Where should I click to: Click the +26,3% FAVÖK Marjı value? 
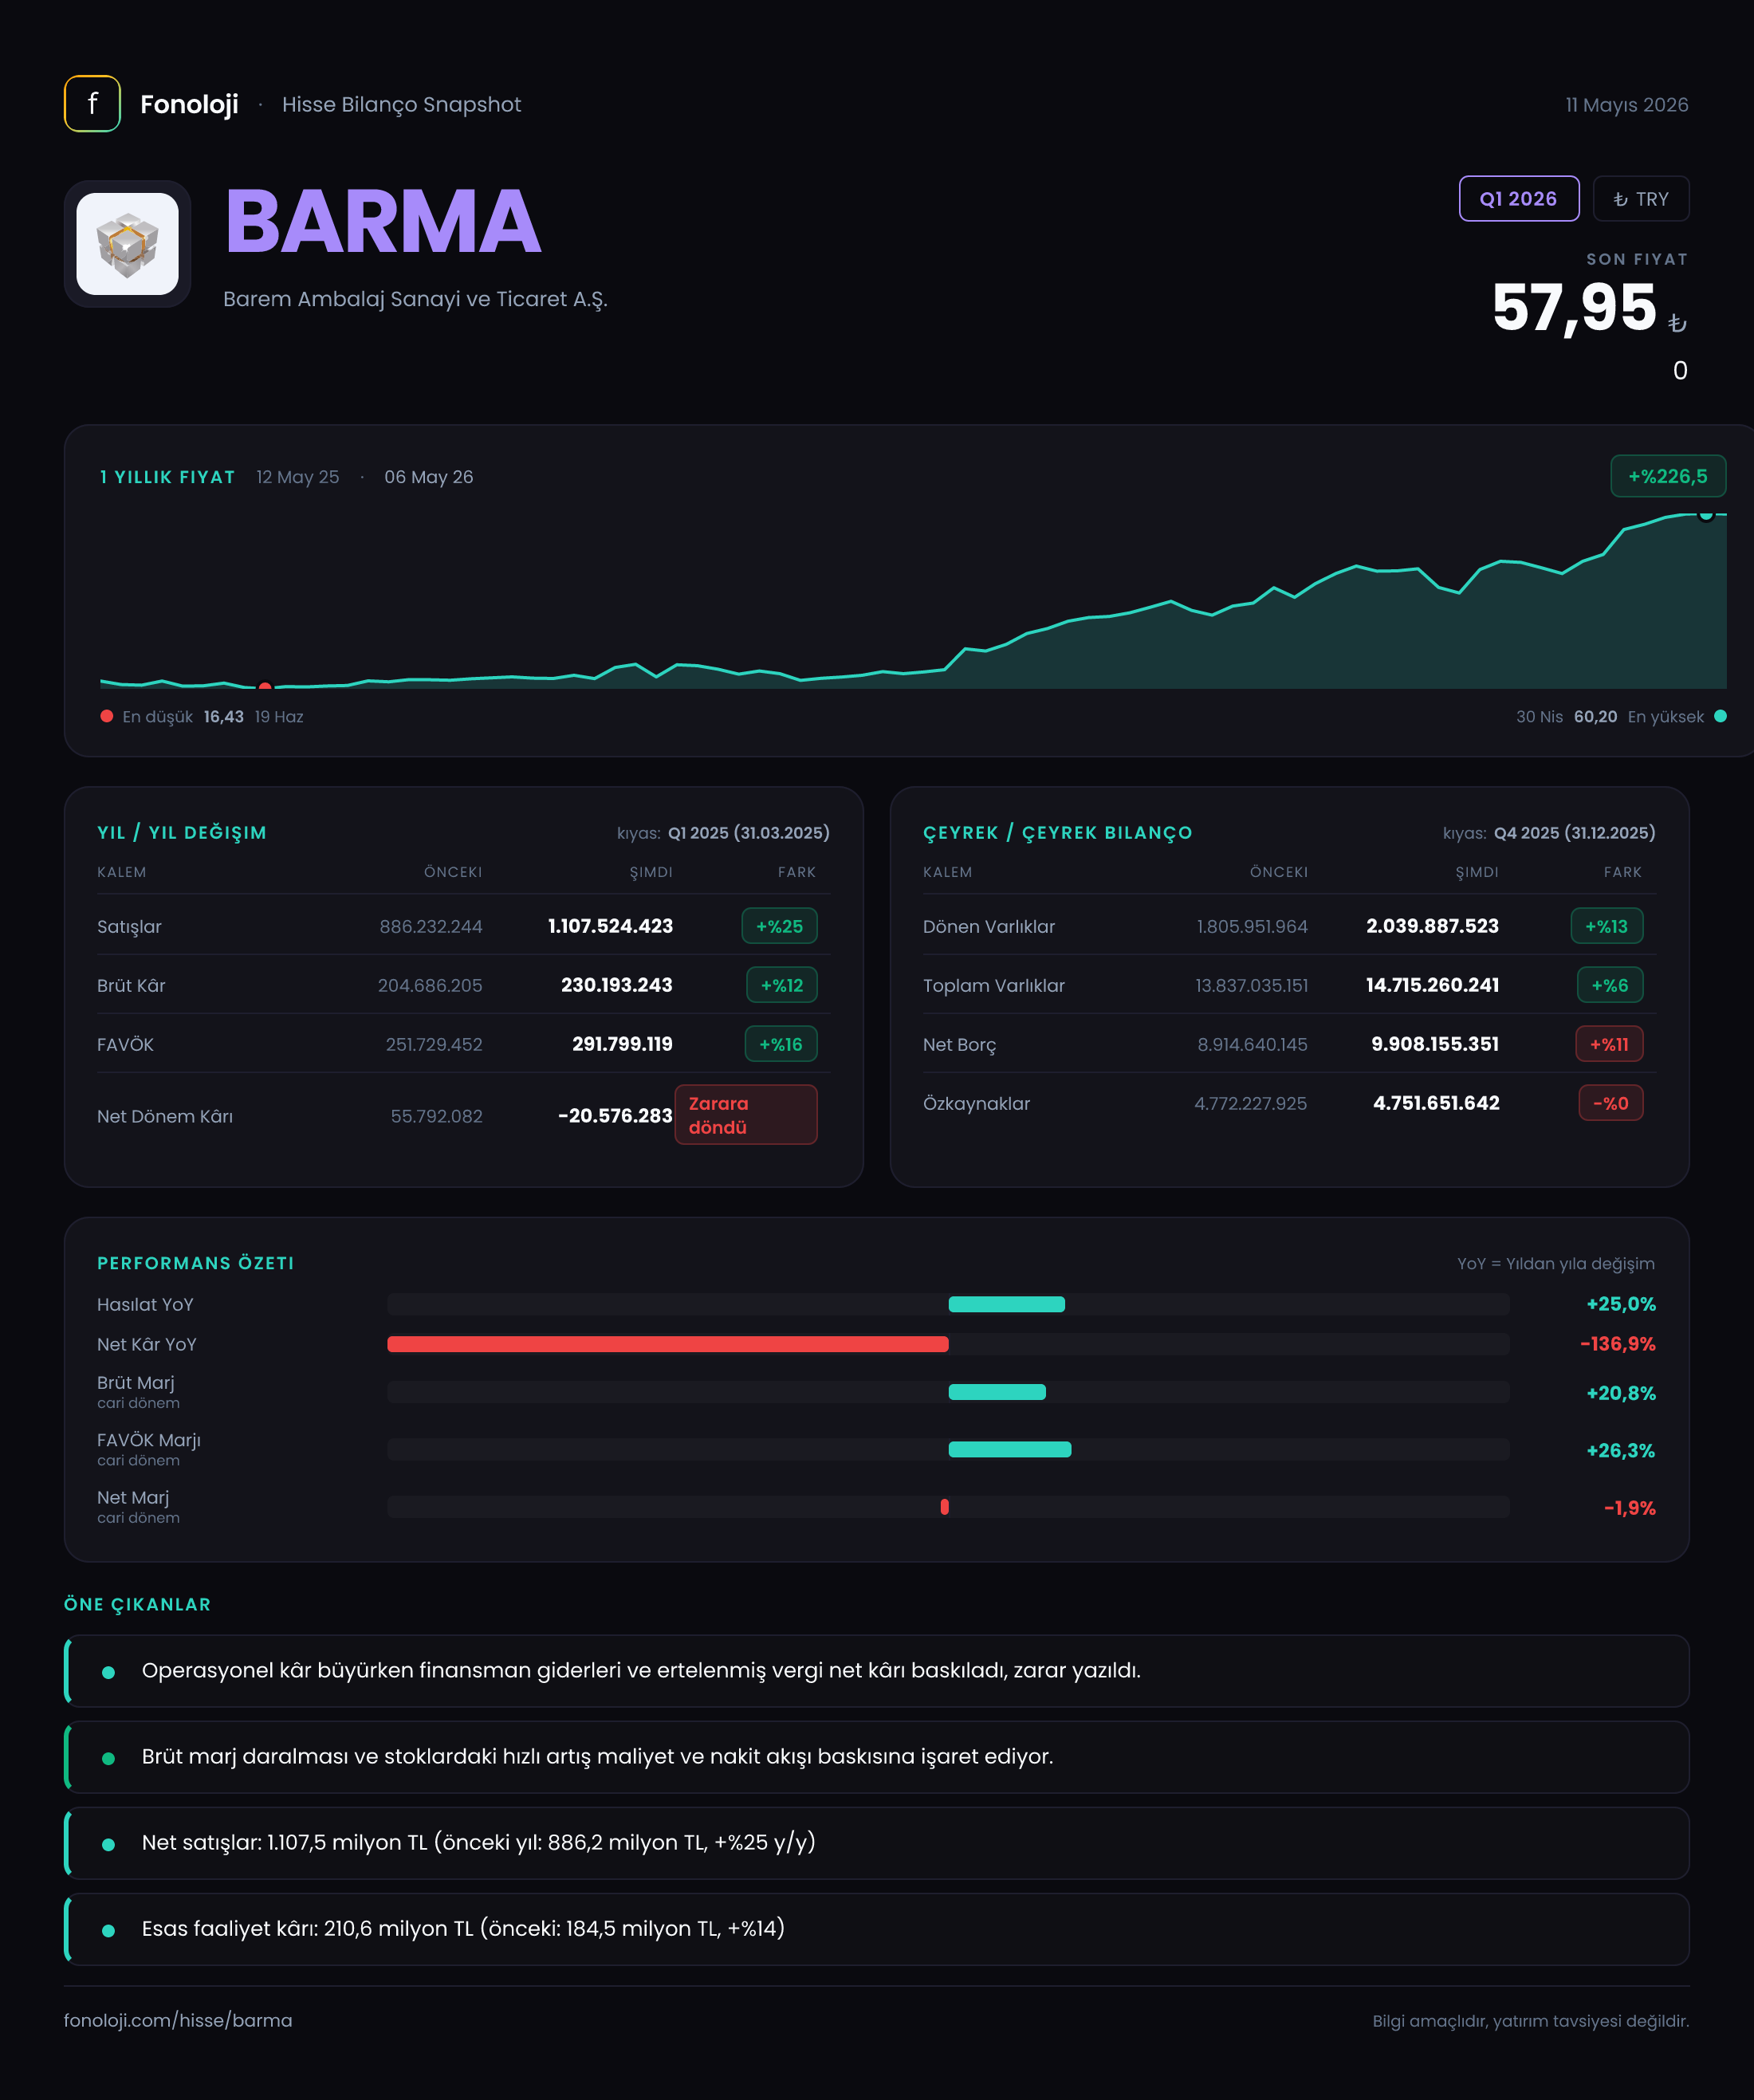[x=1621, y=1450]
